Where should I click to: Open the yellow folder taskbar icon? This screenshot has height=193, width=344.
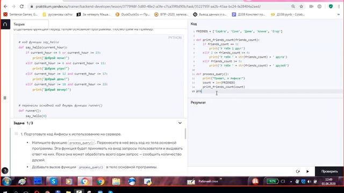116,181
